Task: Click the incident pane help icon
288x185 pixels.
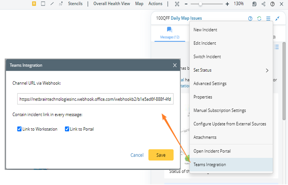Action: tap(250, 18)
